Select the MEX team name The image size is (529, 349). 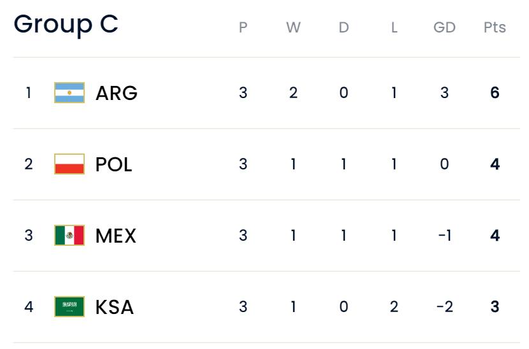point(116,236)
